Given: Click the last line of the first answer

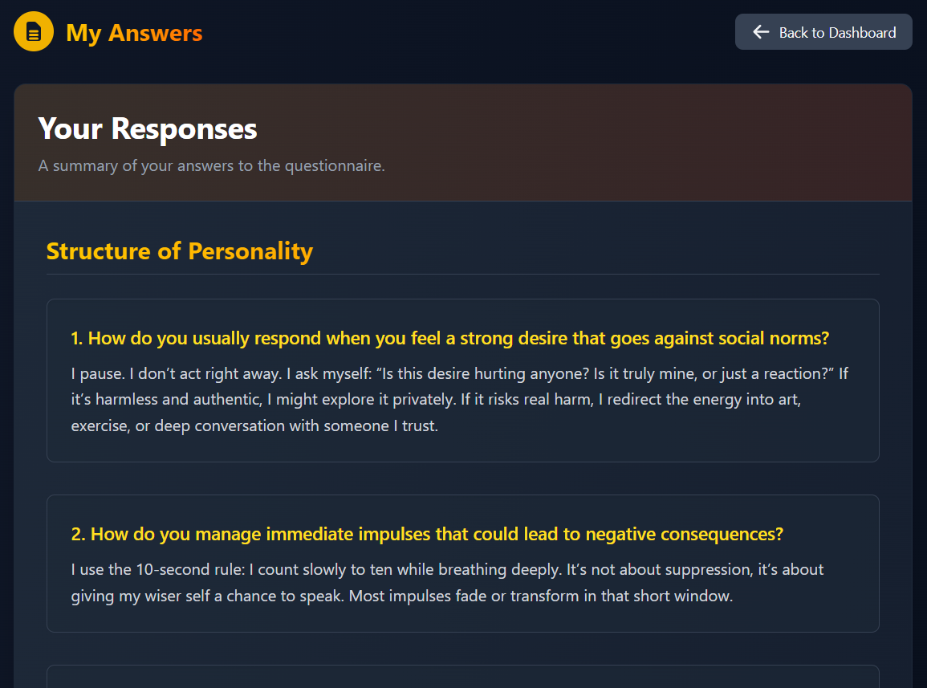Looking at the screenshot, I should pyautogui.click(x=254, y=425).
